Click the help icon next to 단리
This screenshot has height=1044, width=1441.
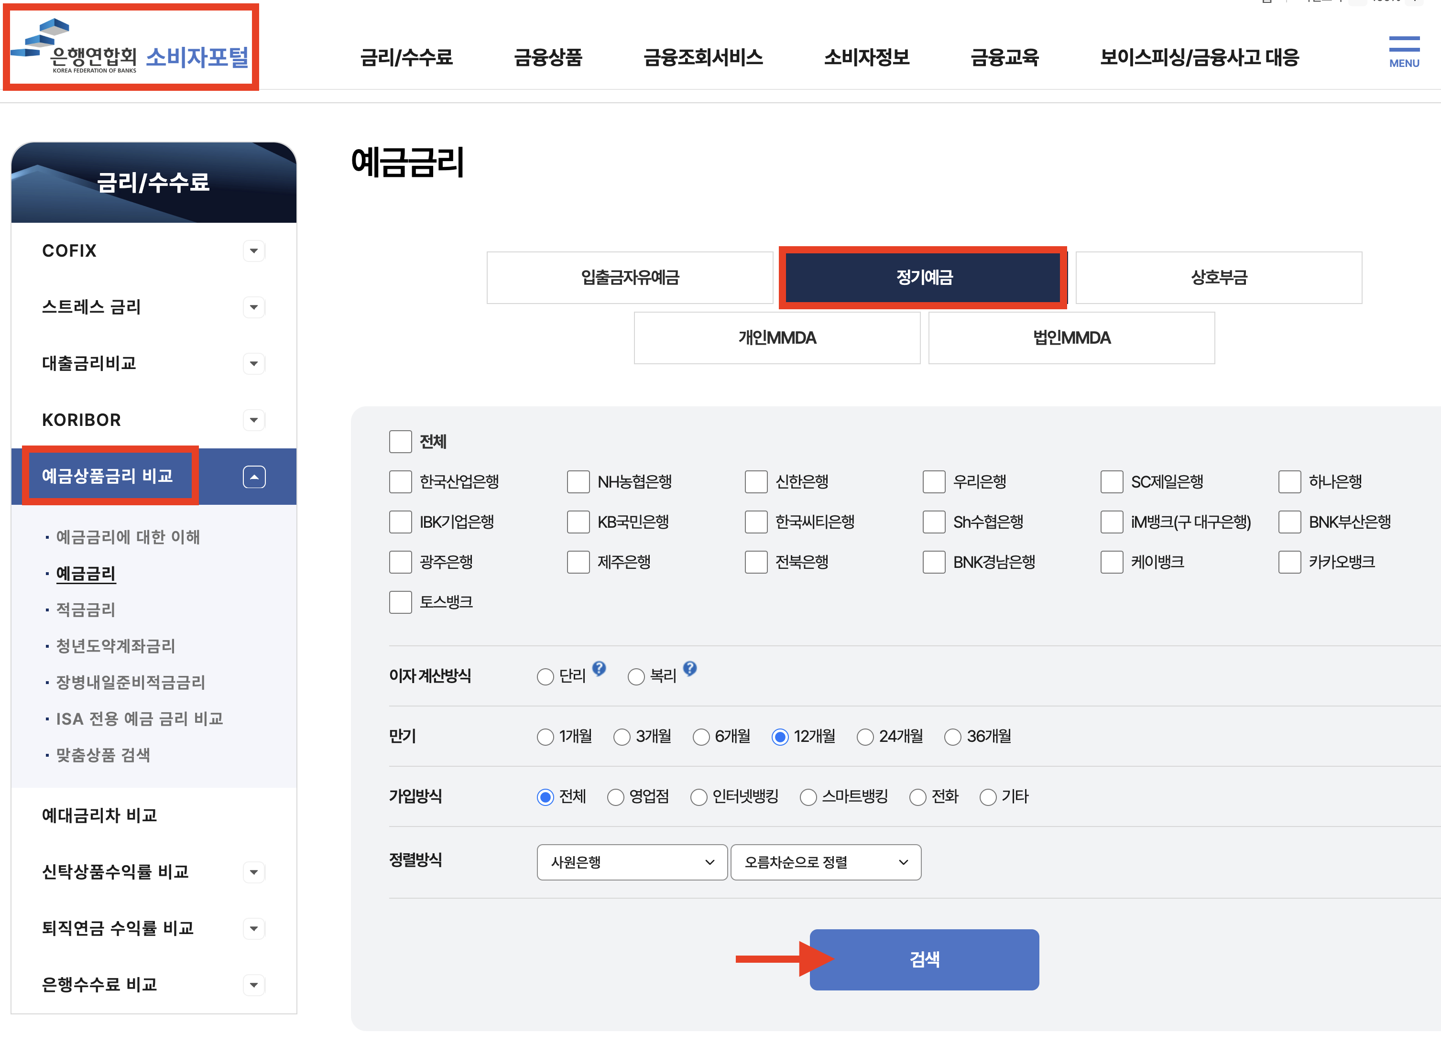coord(599,668)
